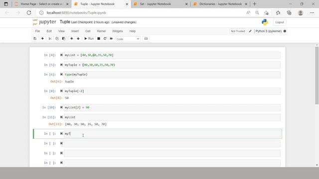Open browser favorites star icon
This screenshot has width=319, height=179.
point(278,12)
